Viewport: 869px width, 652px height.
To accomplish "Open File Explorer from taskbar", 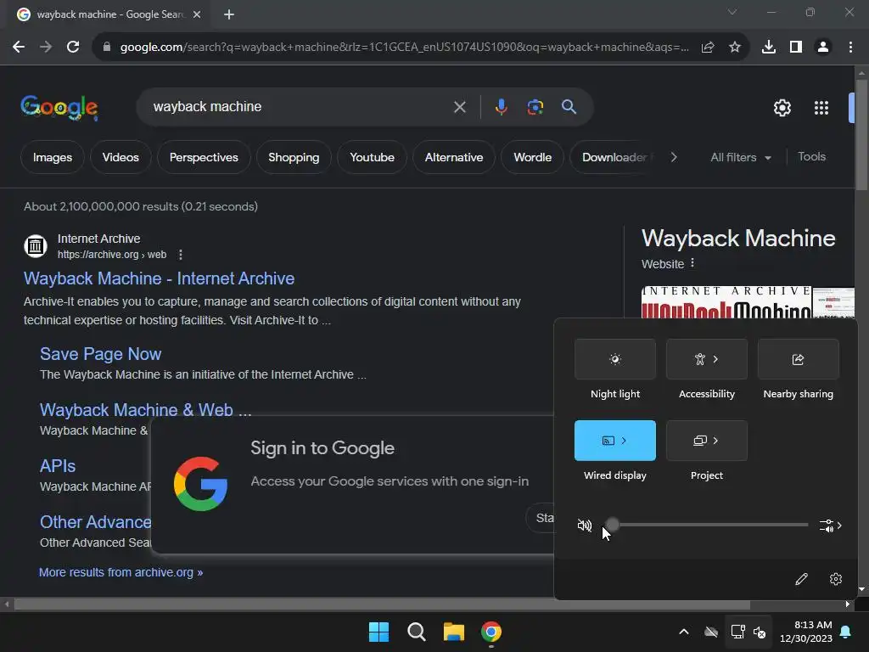I will click(454, 632).
